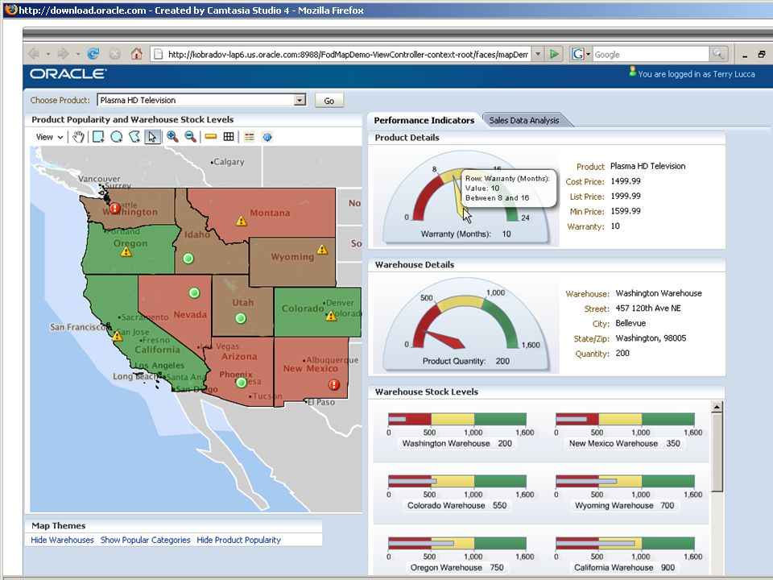
Task: Zoom in on the map
Action: (x=172, y=137)
